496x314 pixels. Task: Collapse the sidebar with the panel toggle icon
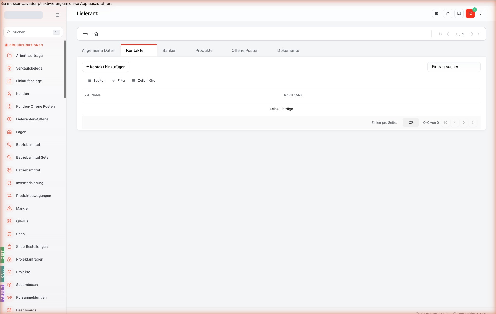coord(58,15)
